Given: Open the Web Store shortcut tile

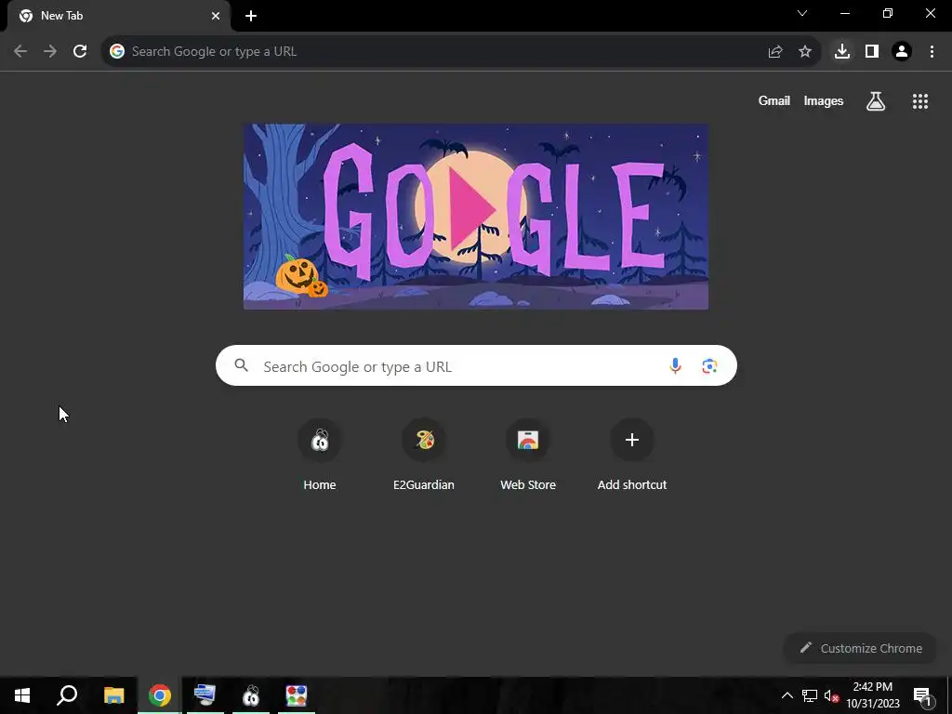Looking at the screenshot, I should [528, 454].
